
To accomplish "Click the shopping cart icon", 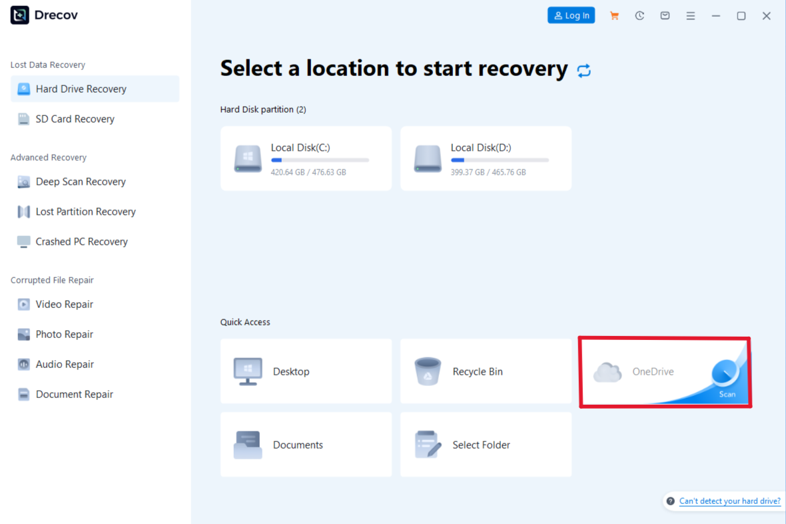I will pyautogui.click(x=614, y=15).
